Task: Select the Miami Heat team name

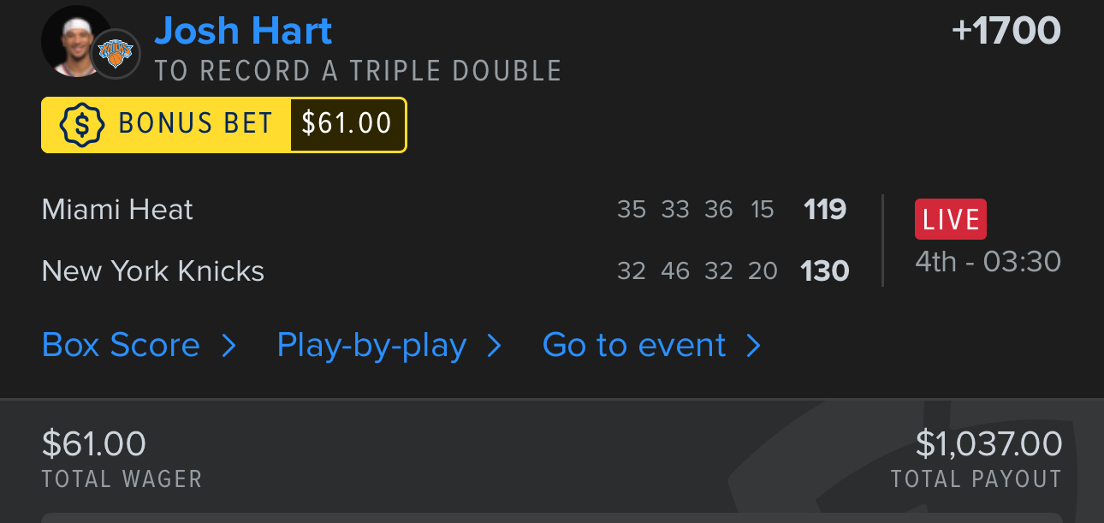Action: click(x=117, y=210)
